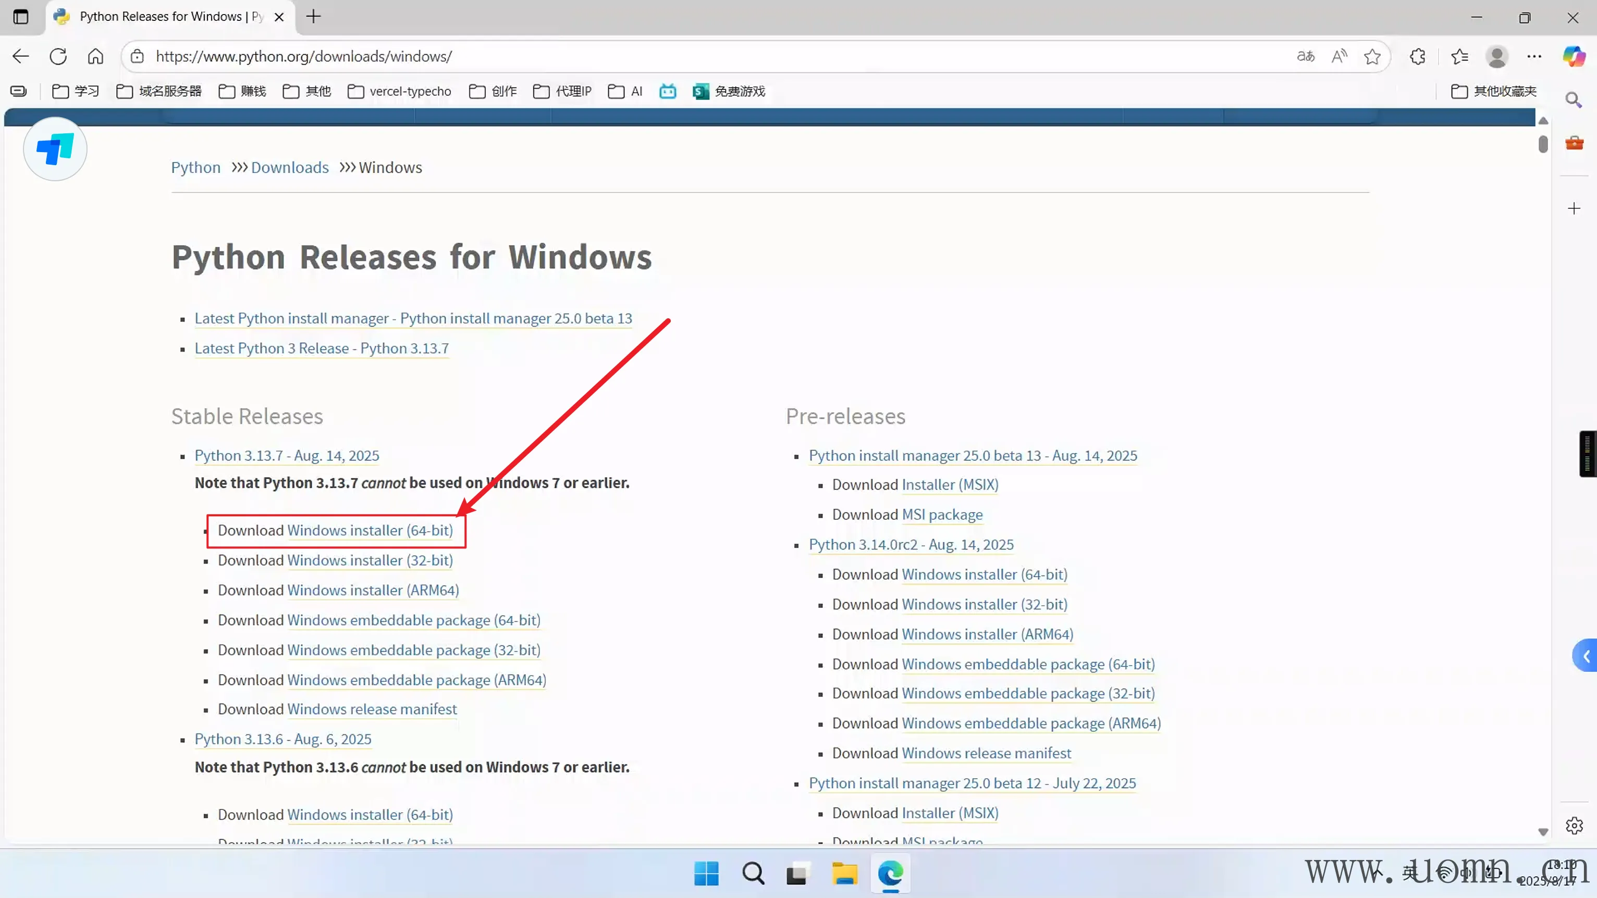1597x898 pixels.
Task: Open the browser settings and more menu
Action: click(1534, 56)
